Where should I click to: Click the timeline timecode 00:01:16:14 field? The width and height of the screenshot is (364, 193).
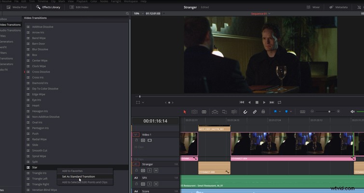[155, 121]
